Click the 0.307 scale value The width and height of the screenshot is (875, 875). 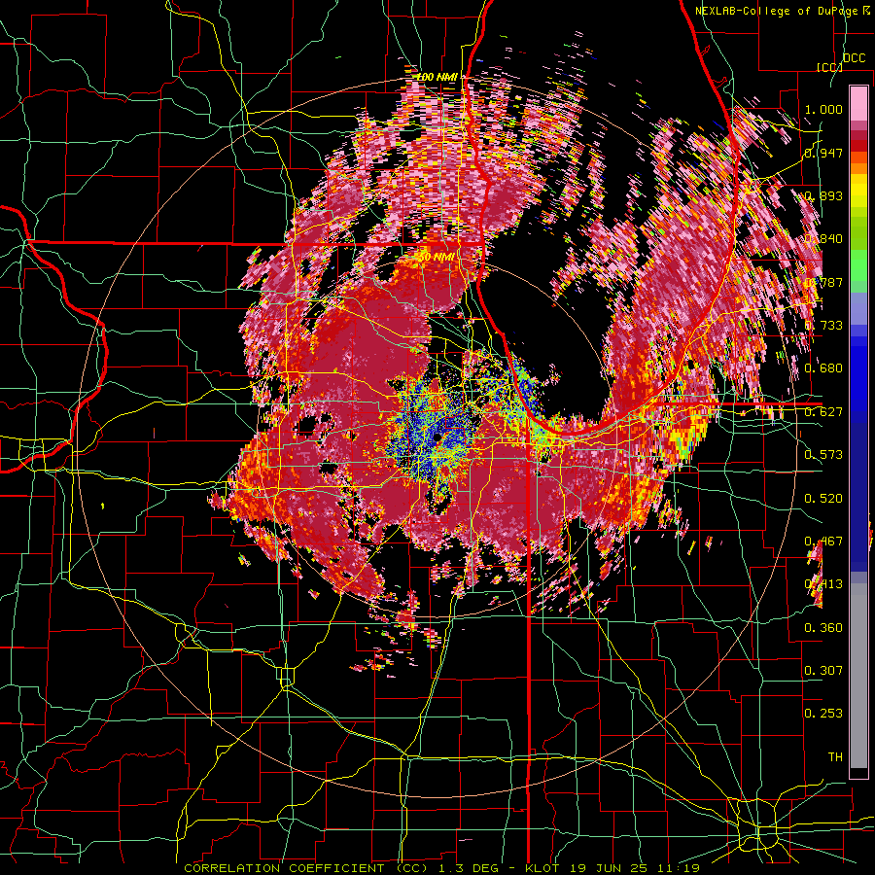(x=823, y=671)
